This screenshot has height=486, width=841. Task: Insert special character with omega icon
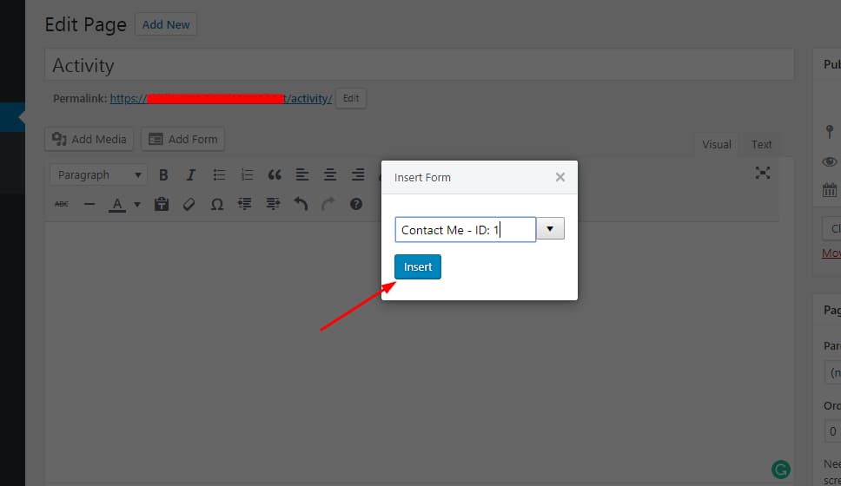pos(217,204)
